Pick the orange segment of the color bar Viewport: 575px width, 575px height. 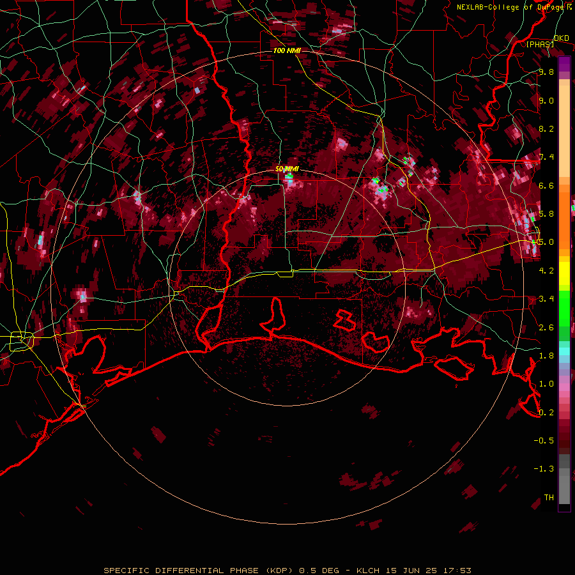pyautogui.click(x=564, y=220)
